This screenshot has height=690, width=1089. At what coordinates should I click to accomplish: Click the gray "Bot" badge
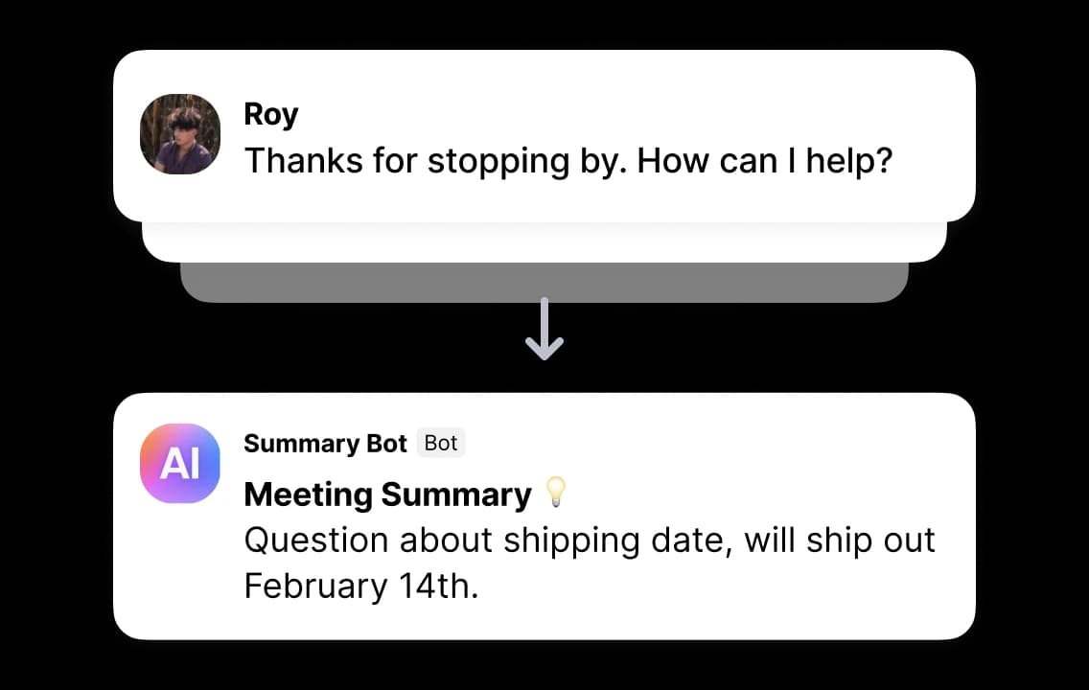click(x=441, y=444)
